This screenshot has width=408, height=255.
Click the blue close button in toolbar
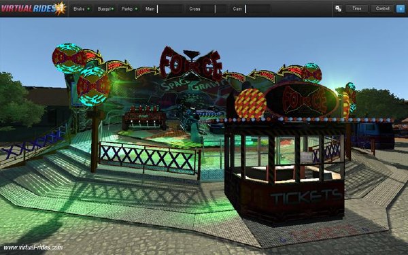click(x=401, y=9)
